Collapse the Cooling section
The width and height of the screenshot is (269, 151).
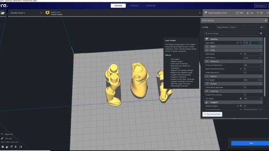click(x=260, y=91)
